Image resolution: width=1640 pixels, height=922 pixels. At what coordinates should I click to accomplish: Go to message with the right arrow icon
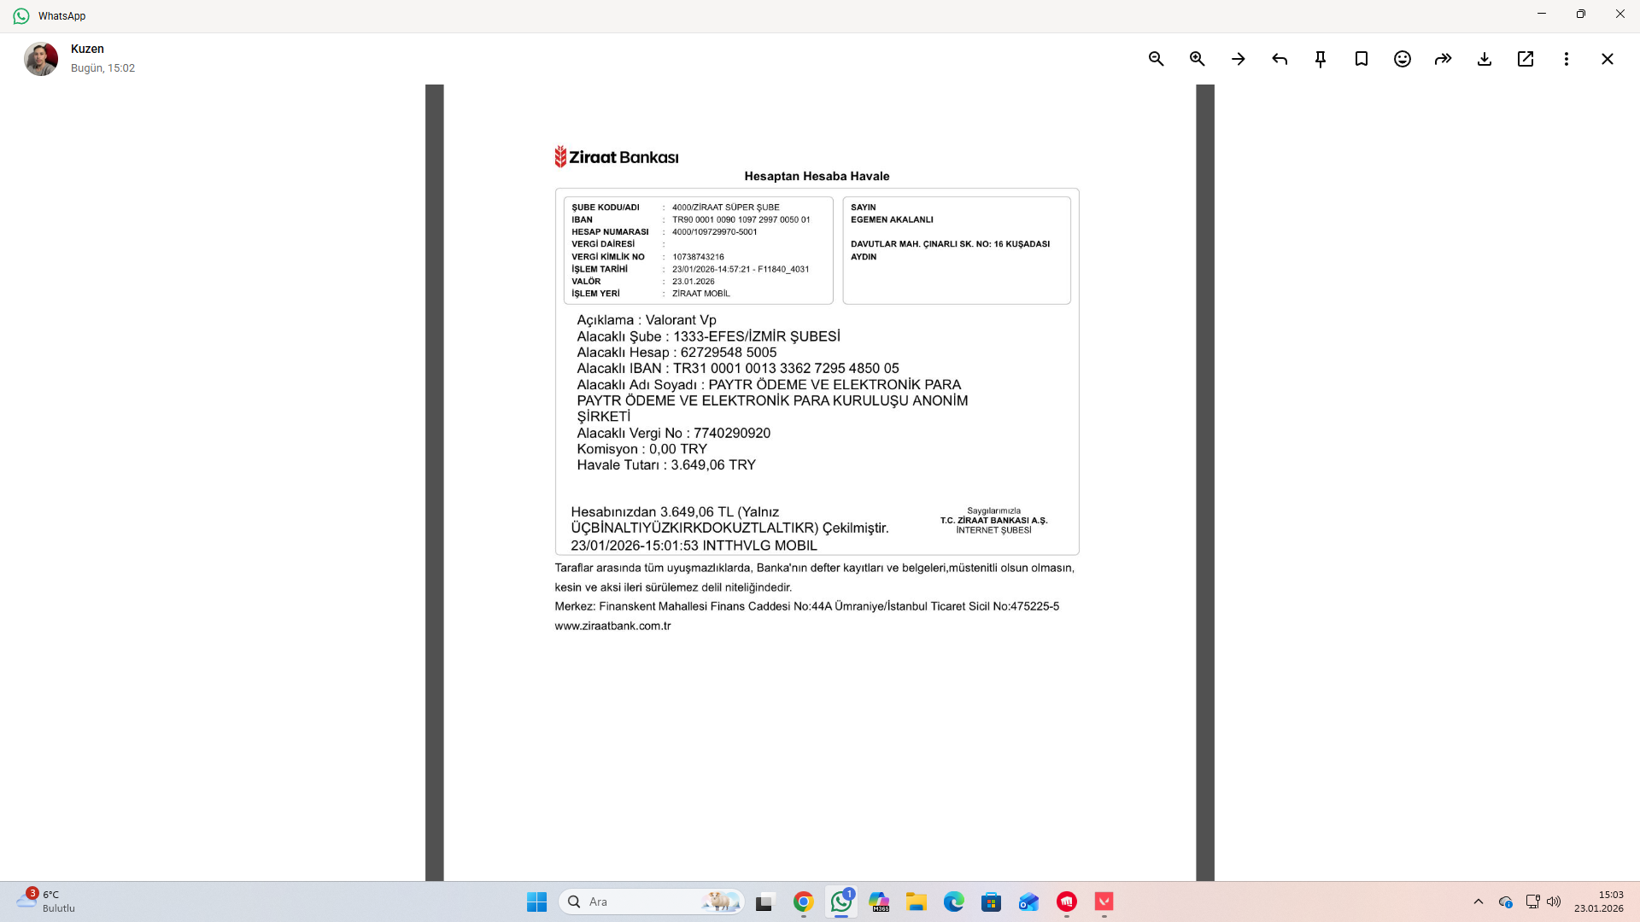pyautogui.click(x=1238, y=59)
